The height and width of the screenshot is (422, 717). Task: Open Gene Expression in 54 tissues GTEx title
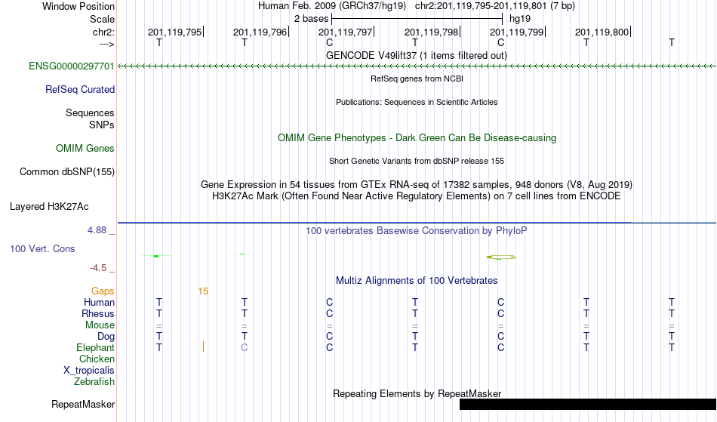click(417, 185)
